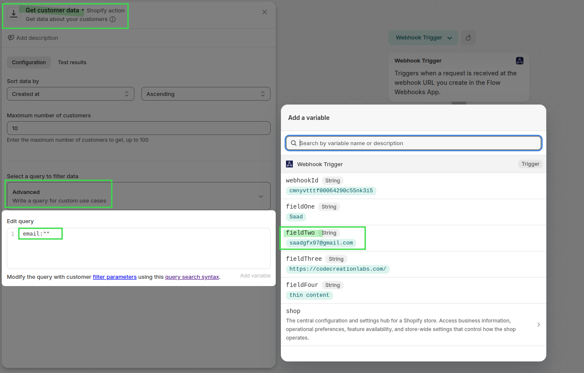Select the Configuration tab

coord(29,63)
